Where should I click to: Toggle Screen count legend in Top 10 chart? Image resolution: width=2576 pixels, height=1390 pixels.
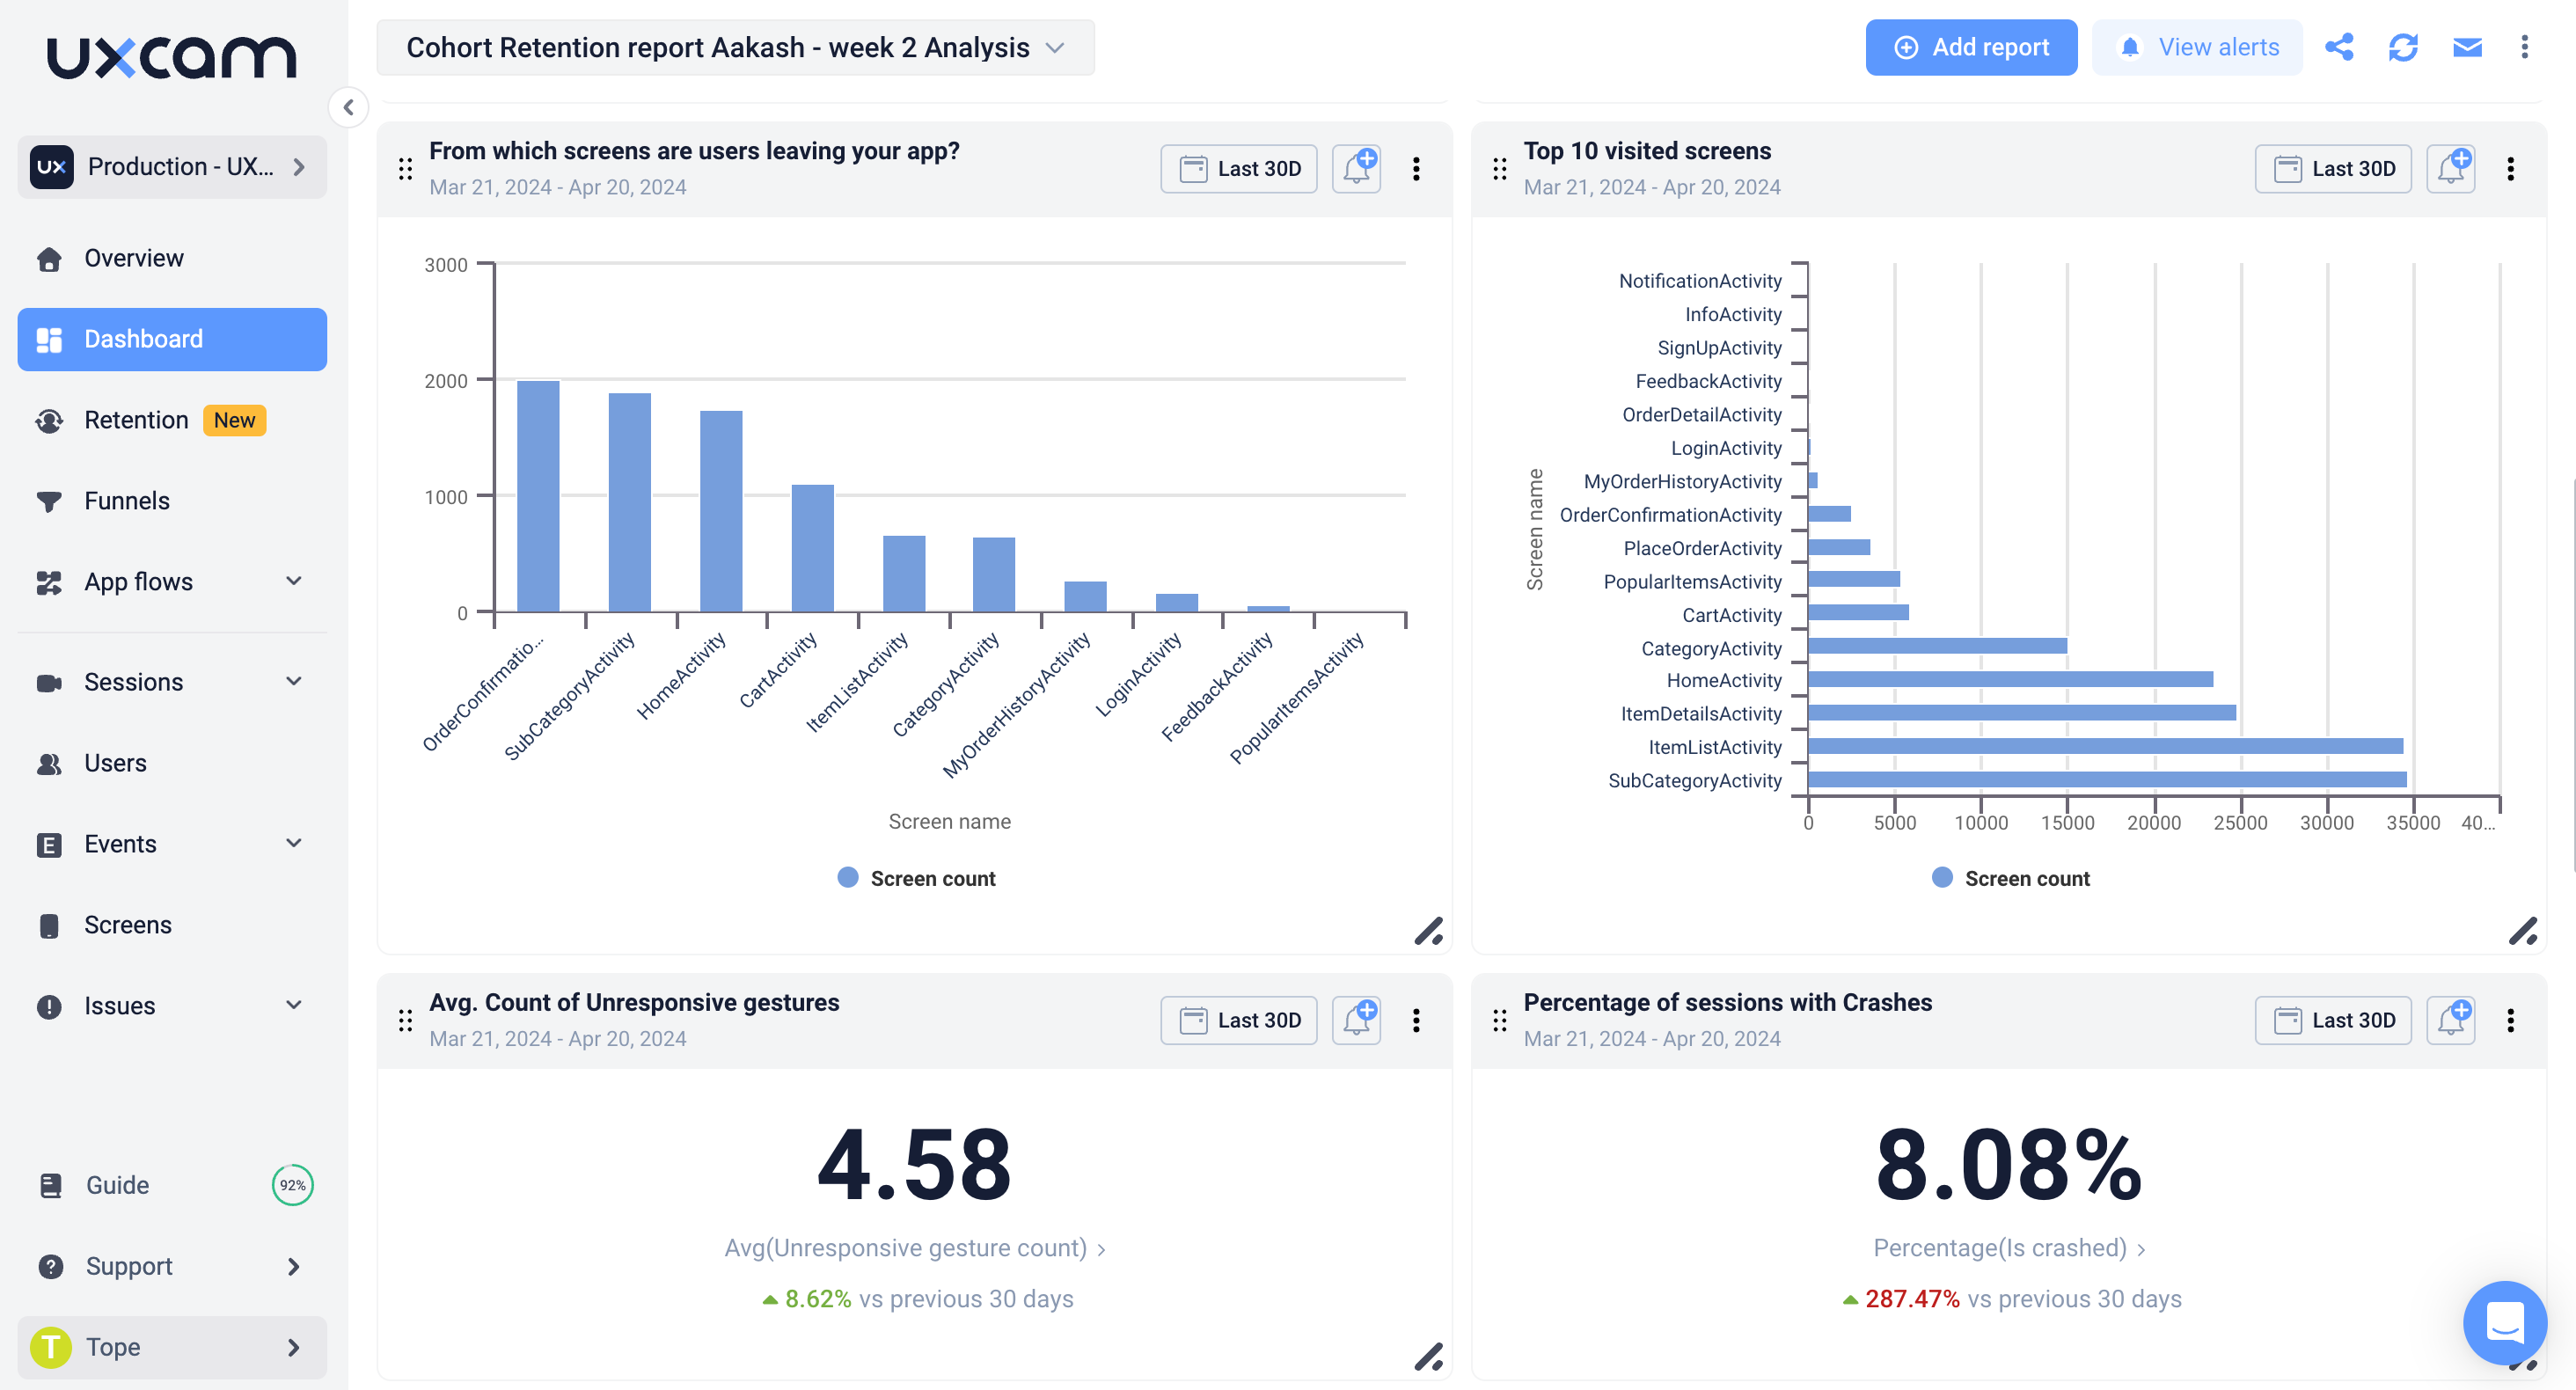point(2011,878)
